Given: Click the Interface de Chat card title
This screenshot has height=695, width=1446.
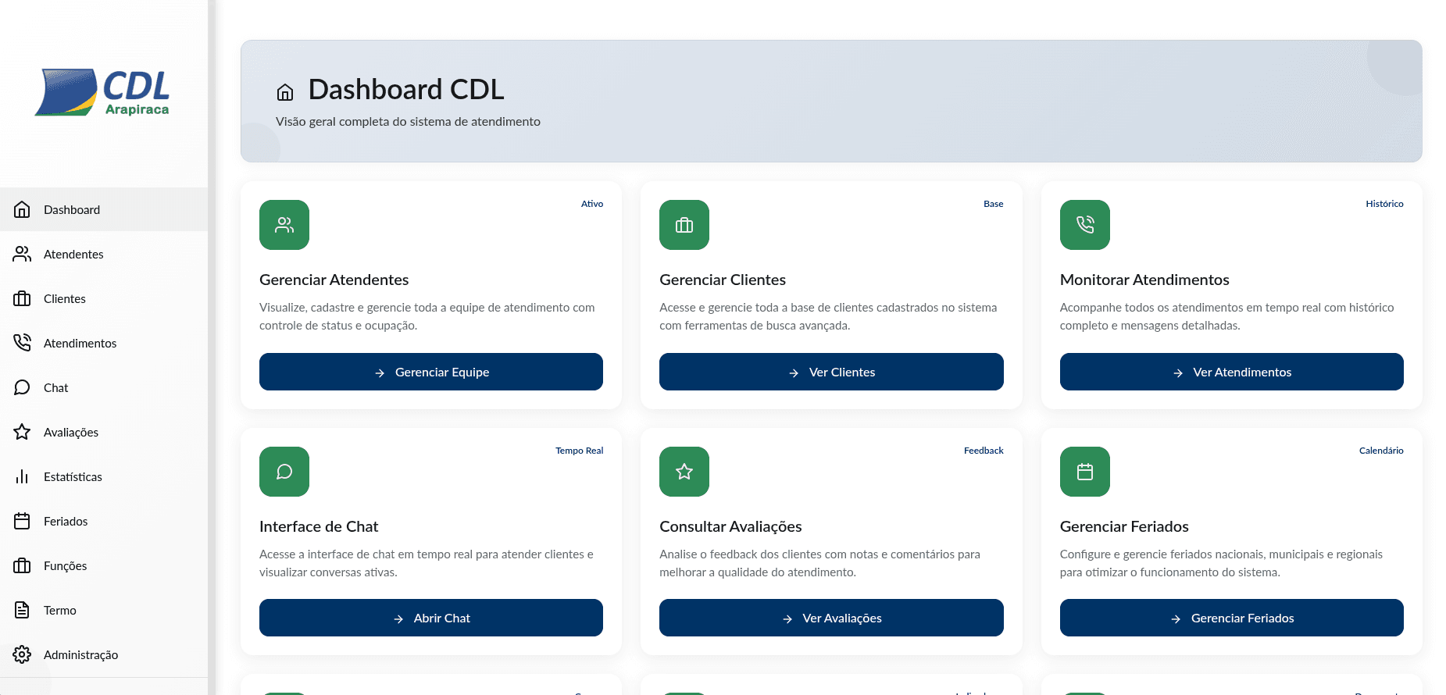Looking at the screenshot, I should pos(319,526).
